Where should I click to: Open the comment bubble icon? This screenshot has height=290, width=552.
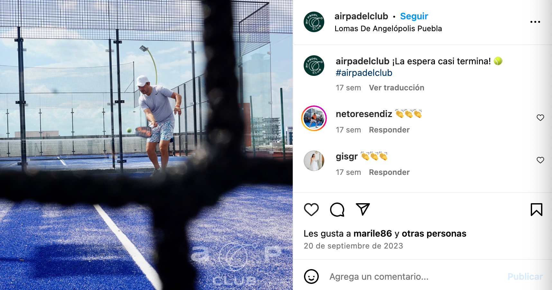pyautogui.click(x=337, y=210)
